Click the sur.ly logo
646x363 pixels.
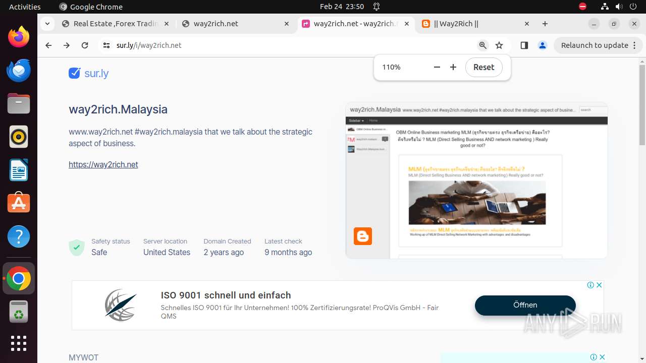coord(89,73)
